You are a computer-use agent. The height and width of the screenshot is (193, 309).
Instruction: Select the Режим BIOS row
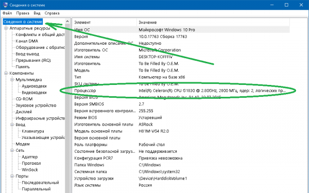tap(181, 117)
